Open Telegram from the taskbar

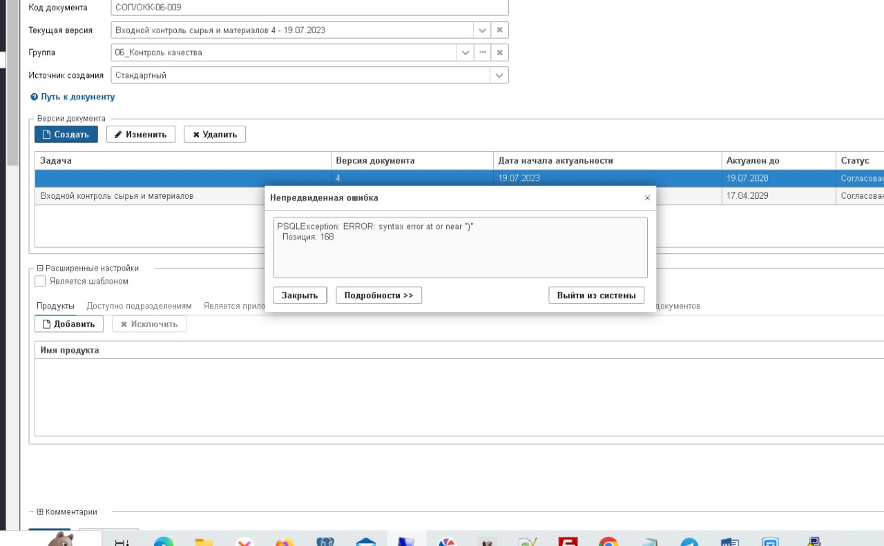tap(689, 541)
